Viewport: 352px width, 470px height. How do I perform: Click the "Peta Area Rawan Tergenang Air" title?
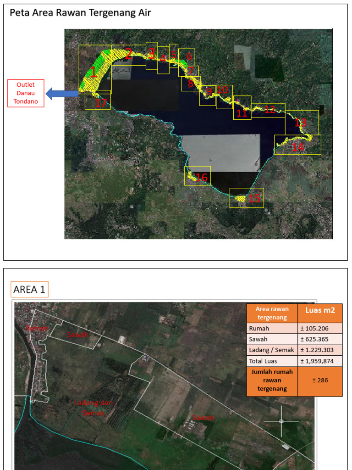[x=80, y=13]
